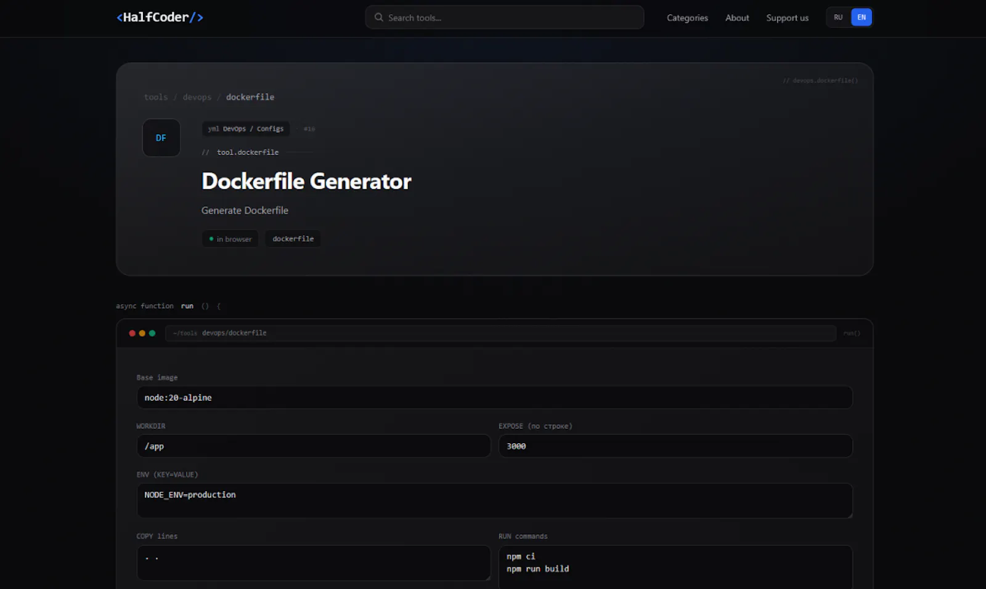The image size is (986, 589).
Task: Select the Dockerfile Generator heading
Action: pos(306,181)
